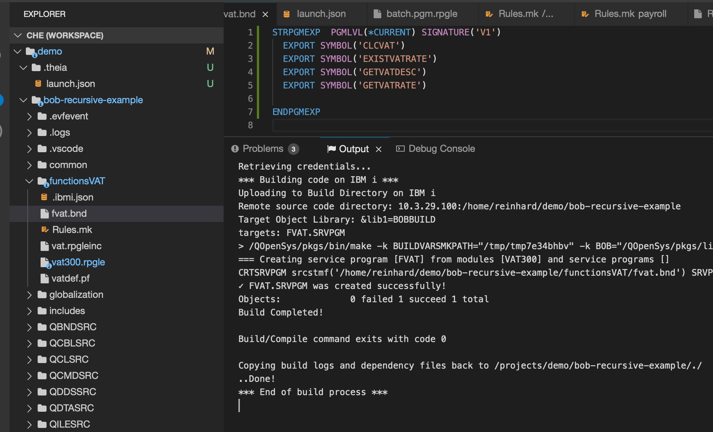The image size is (713, 432).
Task: Expand the globalization folder
Action: click(x=29, y=295)
